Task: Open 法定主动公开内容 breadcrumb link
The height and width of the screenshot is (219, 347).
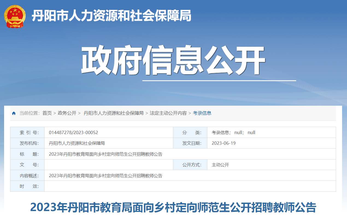Action: click(x=168, y=113)
